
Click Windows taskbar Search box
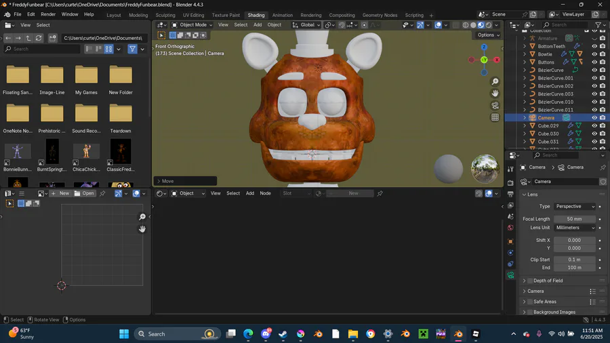click(x=178, y=334)
